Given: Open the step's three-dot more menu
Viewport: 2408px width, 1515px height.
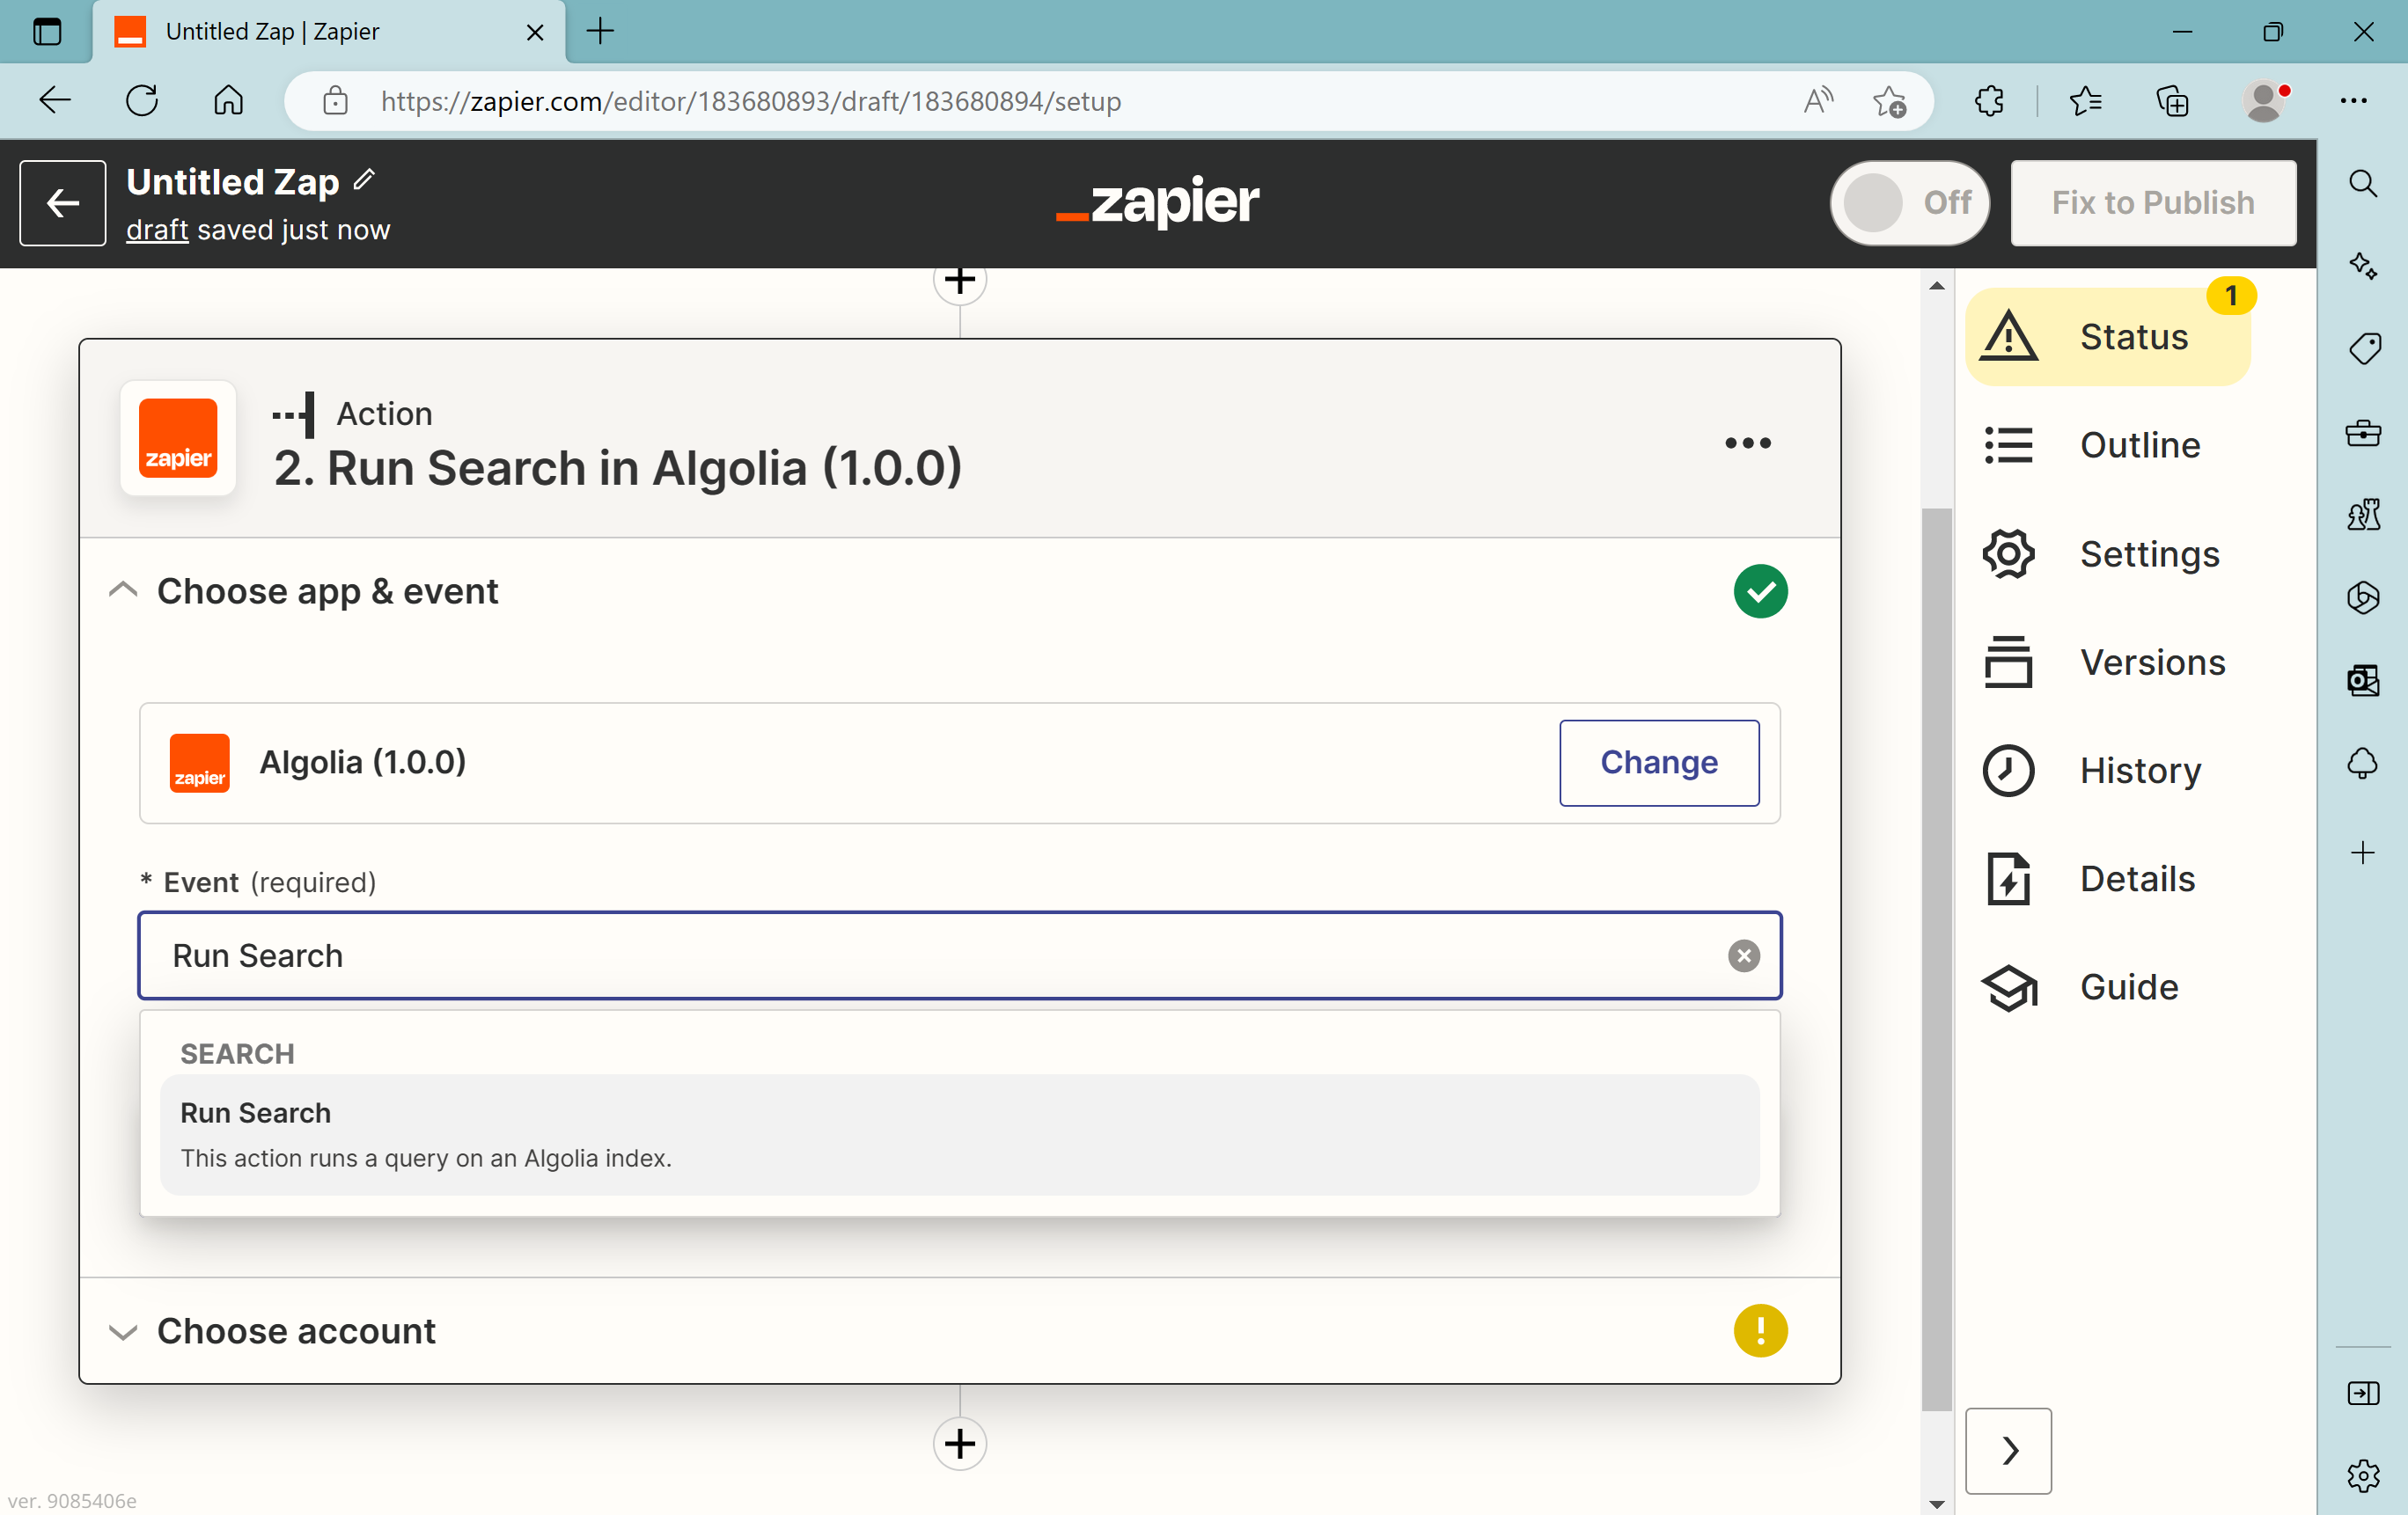Looking at the screenshot, I should click(1747, 443).
